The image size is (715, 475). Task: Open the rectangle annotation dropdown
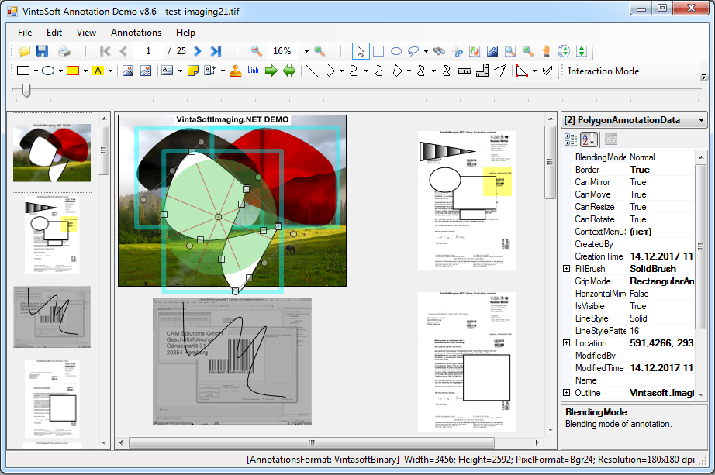click(36, 71)
